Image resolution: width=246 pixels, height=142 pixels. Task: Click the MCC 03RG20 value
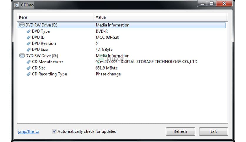tap(107, 37)
